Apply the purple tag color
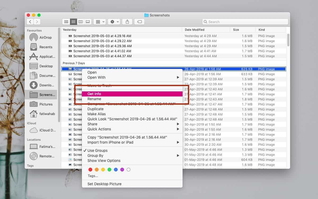The height and width of the screenshot is (199, 318). [122, 170]
